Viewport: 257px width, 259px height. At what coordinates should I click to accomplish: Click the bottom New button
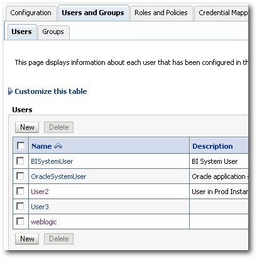(x=27, y=239)
